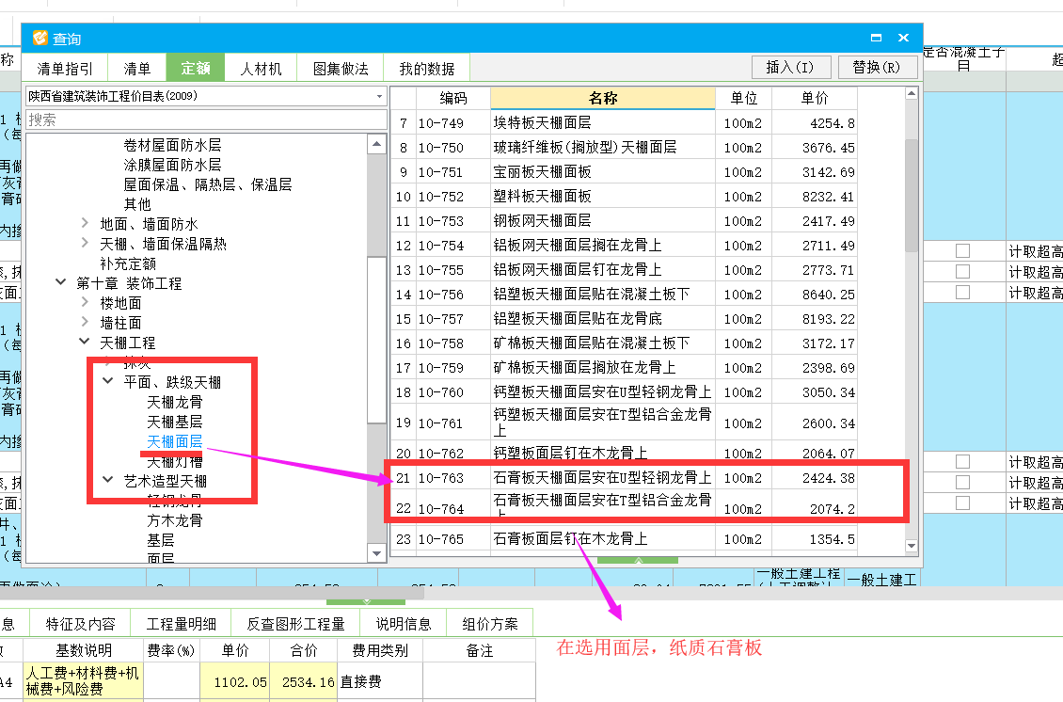The height and width of the screenshot is (702, 1063).
Task: Select 补充定额 tree item
Action: tap(128, 263)
